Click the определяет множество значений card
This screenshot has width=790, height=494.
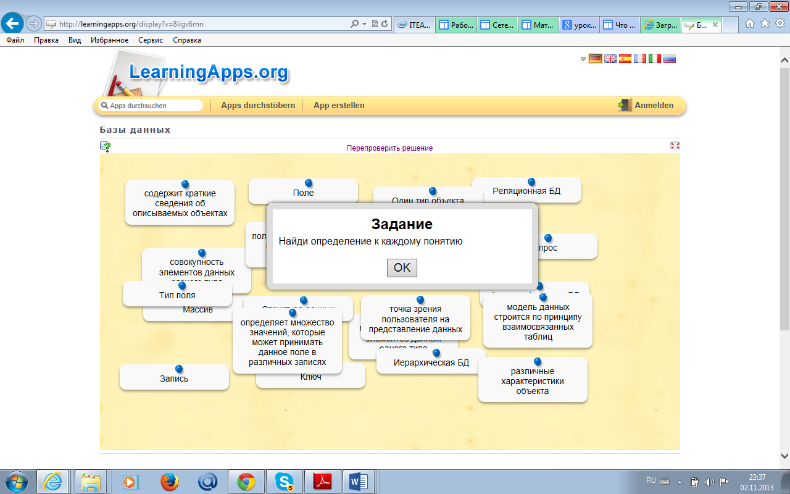[x=287, y=341]
